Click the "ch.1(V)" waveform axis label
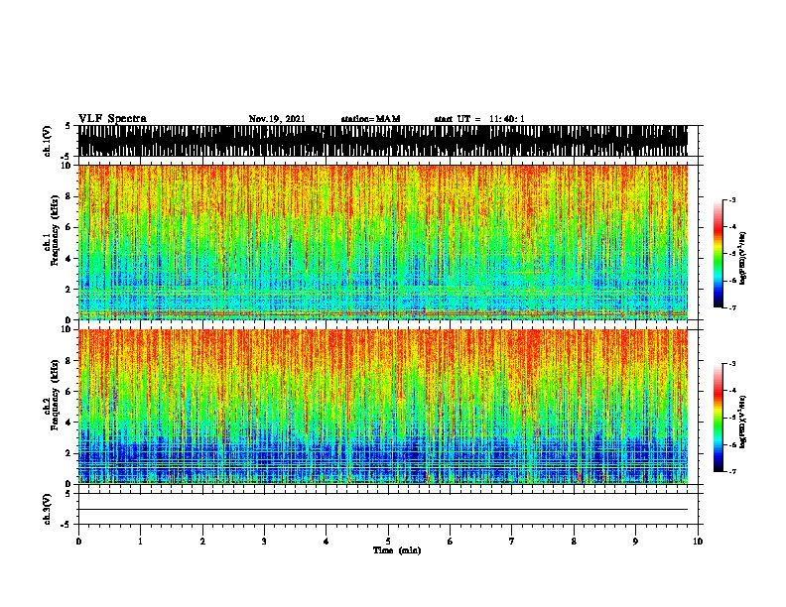 pyautogui.click(x=47, y=141)
